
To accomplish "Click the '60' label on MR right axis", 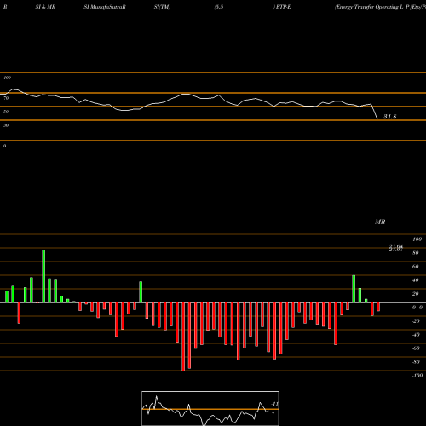I will tap(416, 267).
